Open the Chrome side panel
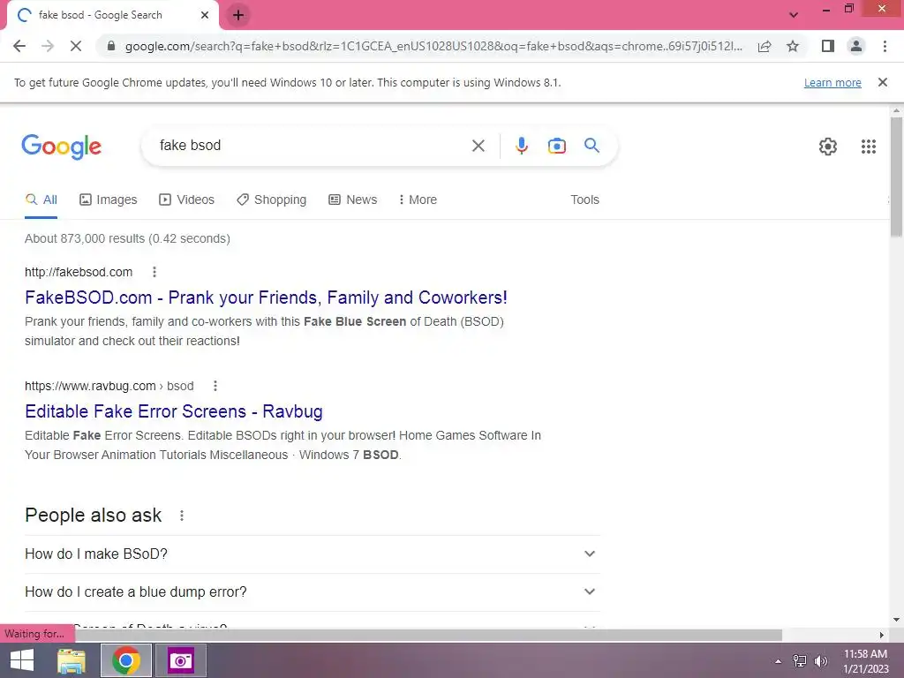Viewport: 904px width, 678px height. (828, 46)
